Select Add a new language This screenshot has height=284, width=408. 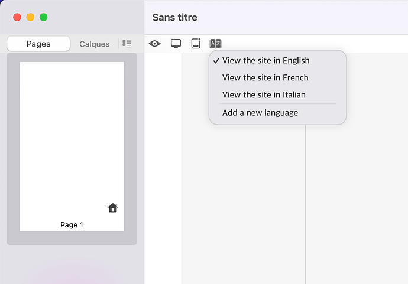point(277,113)
